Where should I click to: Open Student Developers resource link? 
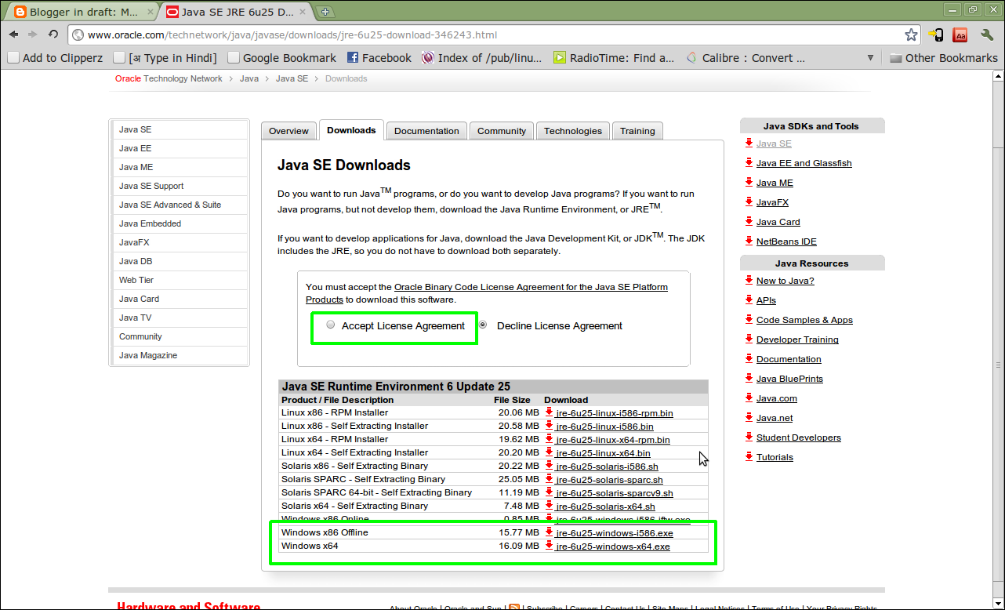[799, 438]
